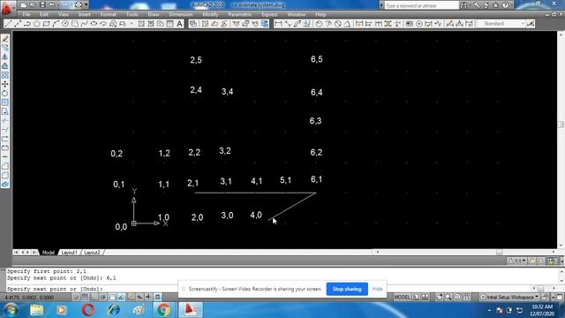Toggle Object Snap Tracking in status bar
This screenshot has height=318, width=565.
click(x=122, y=298)
